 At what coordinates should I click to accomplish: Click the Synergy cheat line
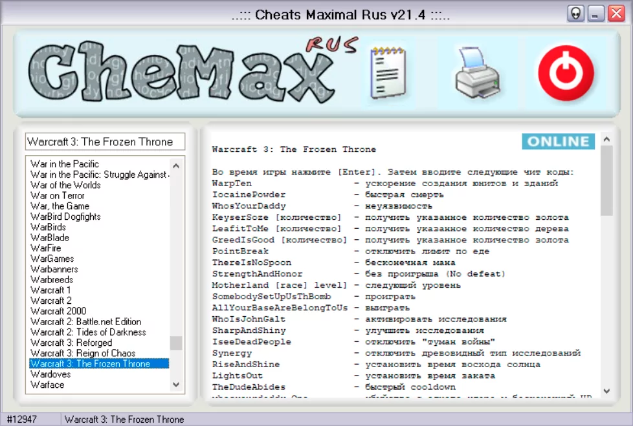click(x=396, y=353)
